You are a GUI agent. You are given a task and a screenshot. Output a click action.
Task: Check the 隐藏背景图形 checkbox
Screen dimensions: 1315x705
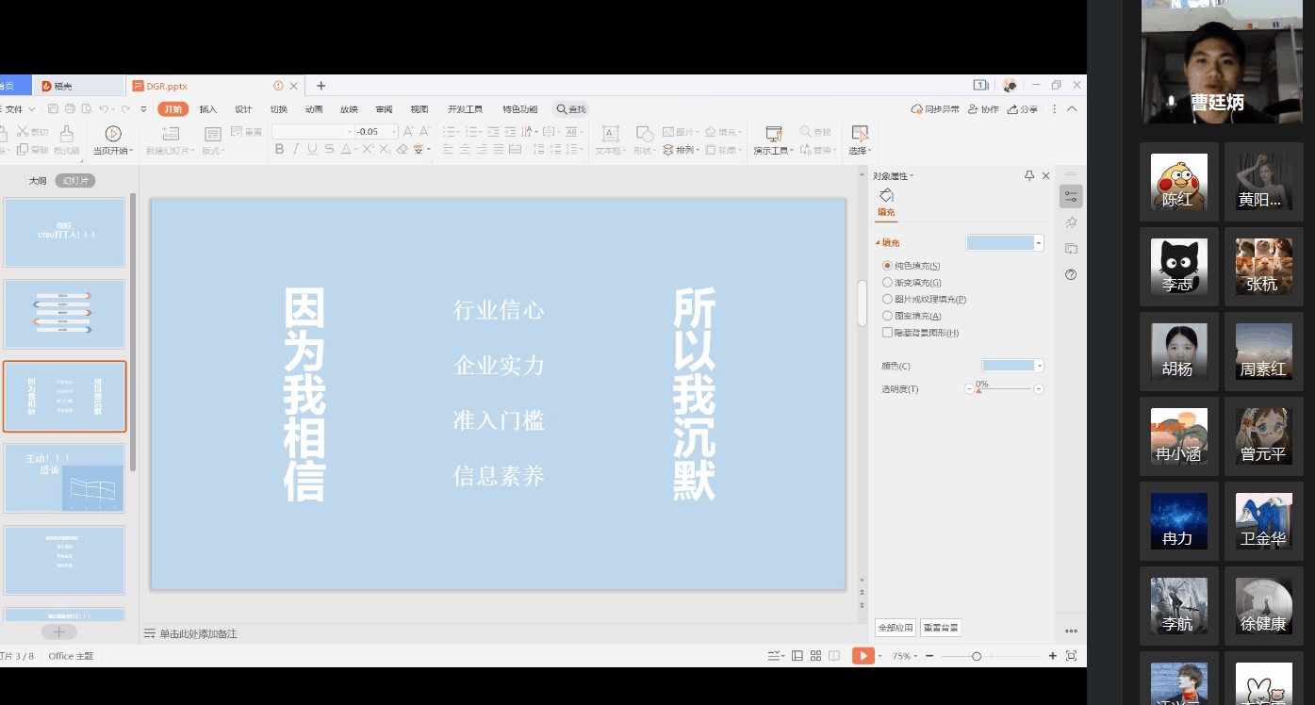(887, 333)
